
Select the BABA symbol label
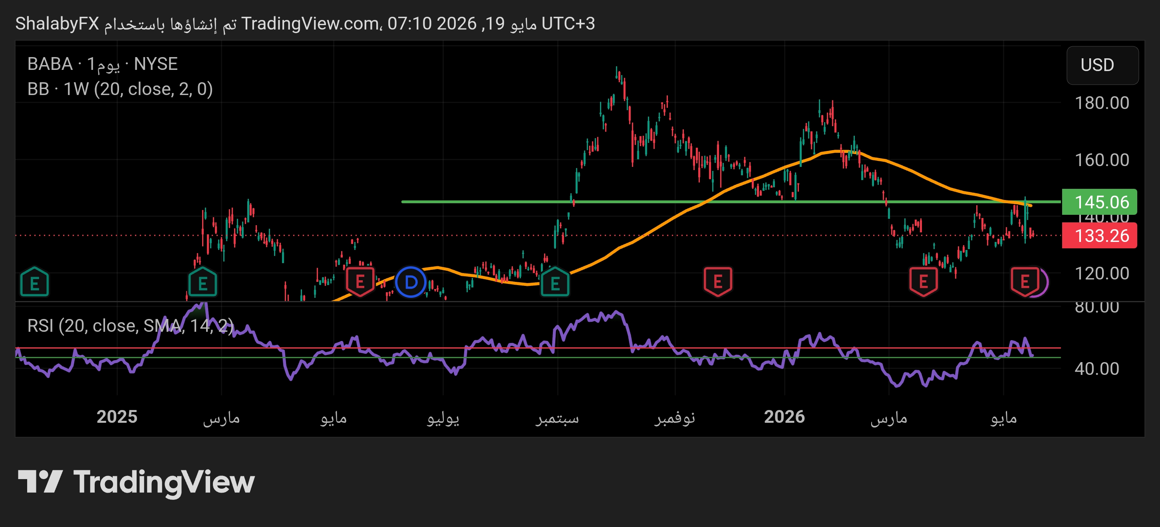tap(50, 64)
